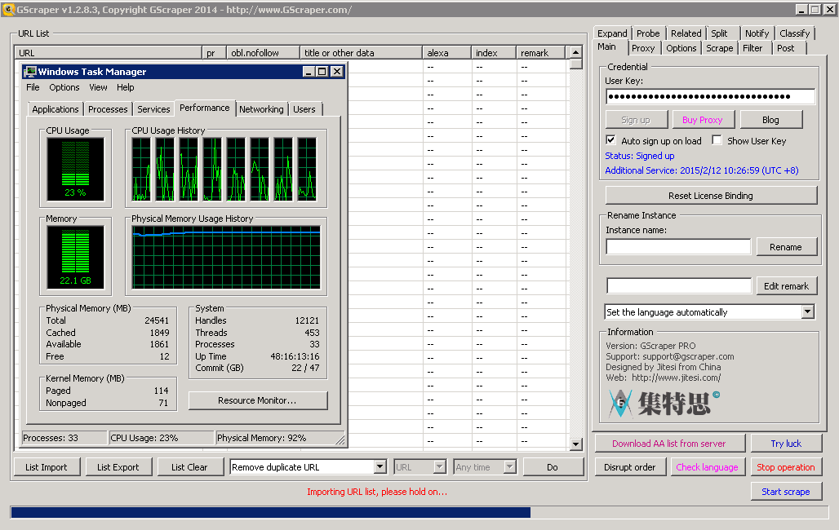Open the Help menu in Task Manager
839x530 pixels.
click(125, 87)
